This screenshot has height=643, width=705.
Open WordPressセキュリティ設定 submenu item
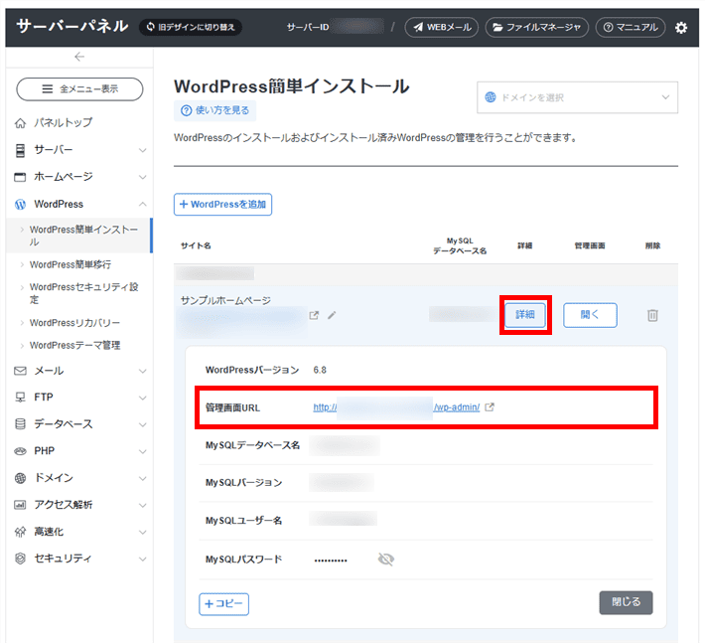pos(84,293)
